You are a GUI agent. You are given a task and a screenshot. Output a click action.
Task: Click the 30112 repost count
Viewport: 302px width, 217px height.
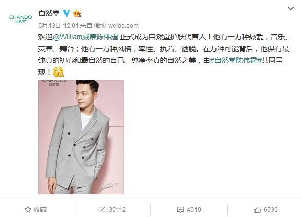117,209
